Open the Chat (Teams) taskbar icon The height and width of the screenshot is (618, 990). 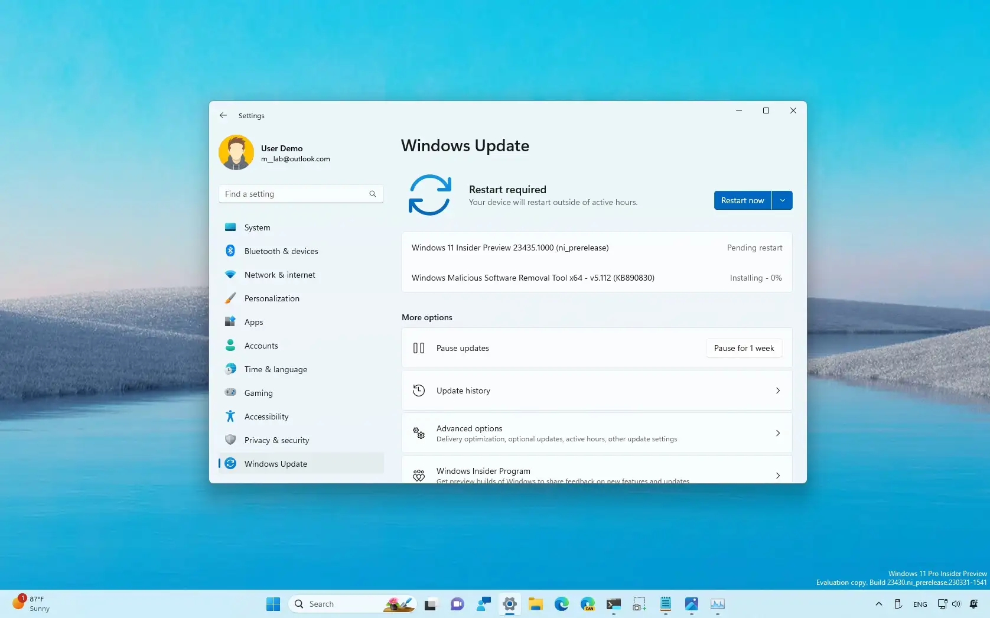[457, 604]
